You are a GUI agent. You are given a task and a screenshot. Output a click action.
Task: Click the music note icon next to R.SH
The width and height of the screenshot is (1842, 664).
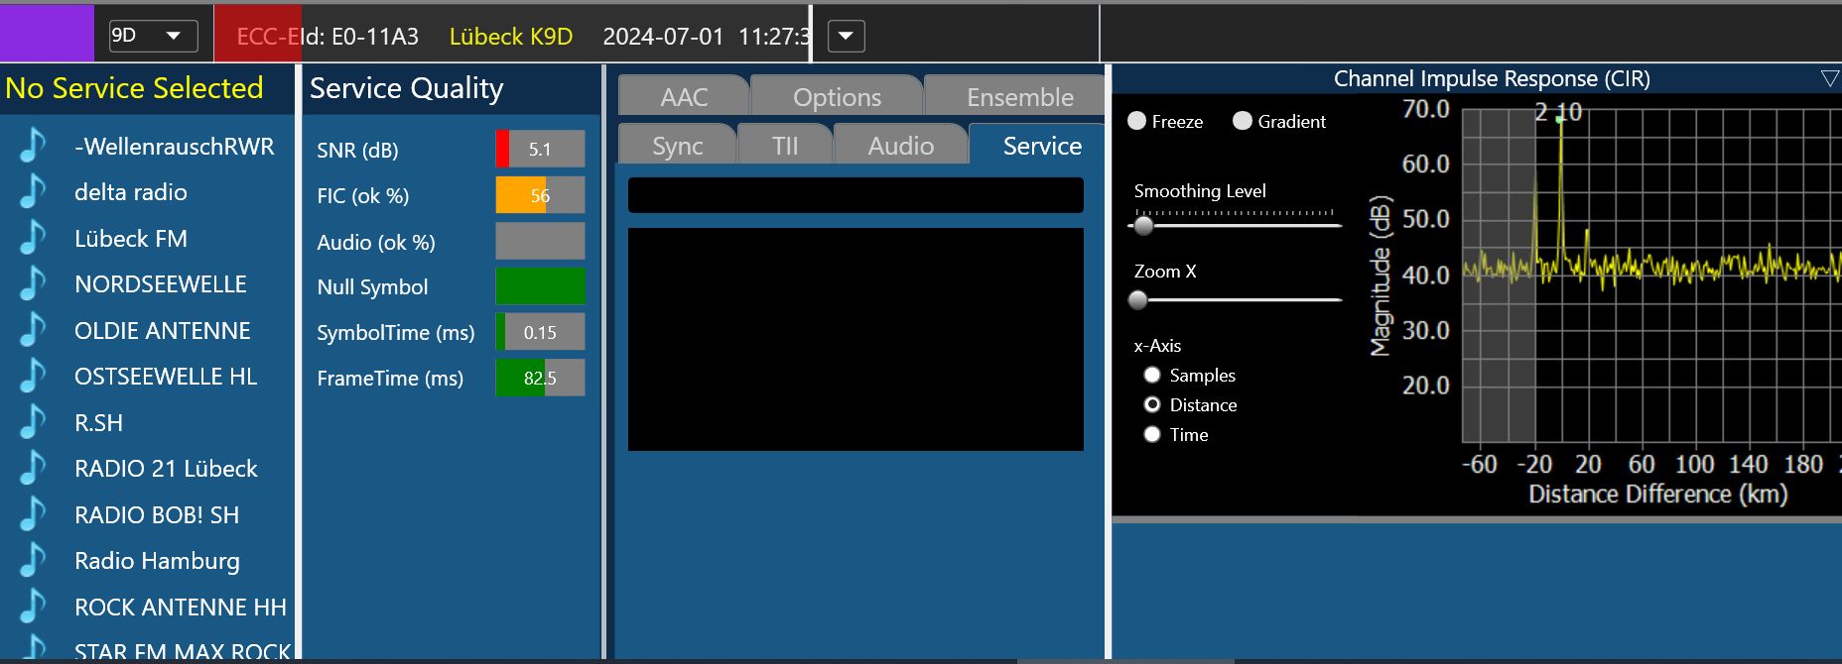34,422
